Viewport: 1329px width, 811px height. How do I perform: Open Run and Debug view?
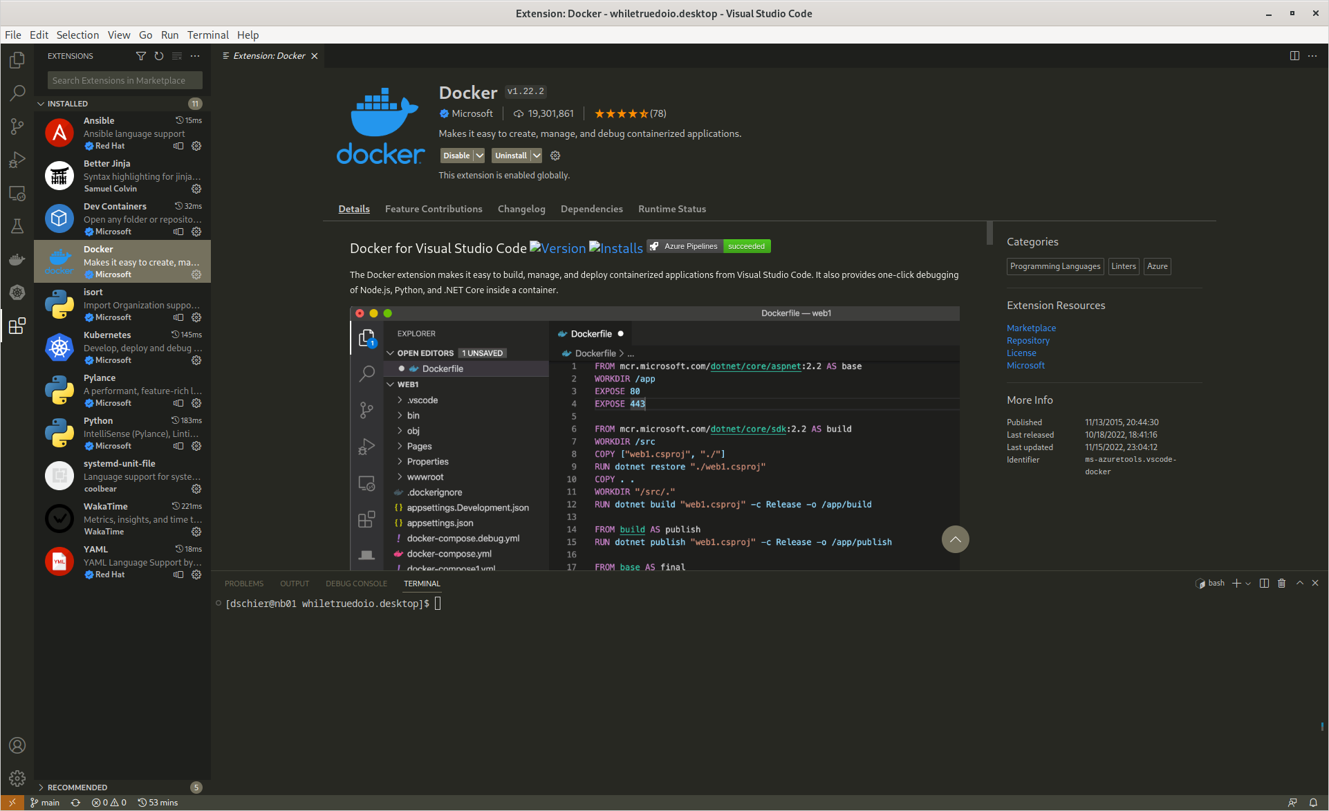[17, 160]
